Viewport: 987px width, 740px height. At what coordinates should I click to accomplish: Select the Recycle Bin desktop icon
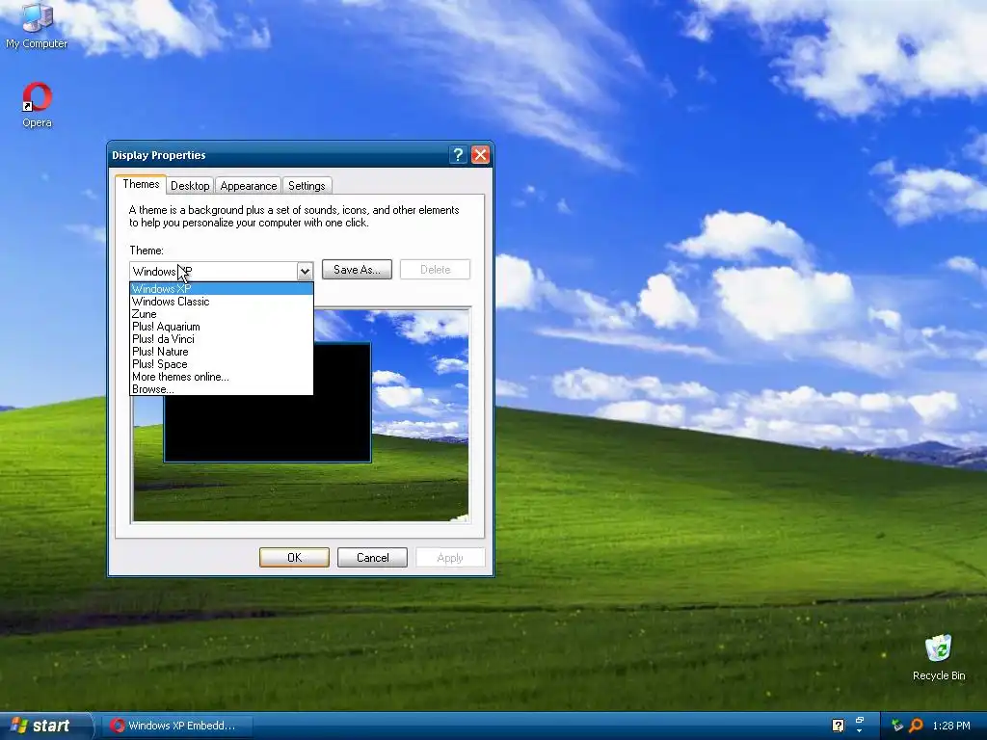click(939, 657)
